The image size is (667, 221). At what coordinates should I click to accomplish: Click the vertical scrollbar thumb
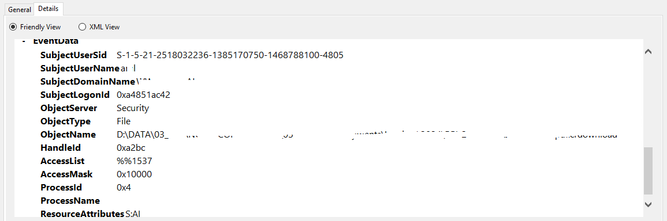(x=648, y=170)
